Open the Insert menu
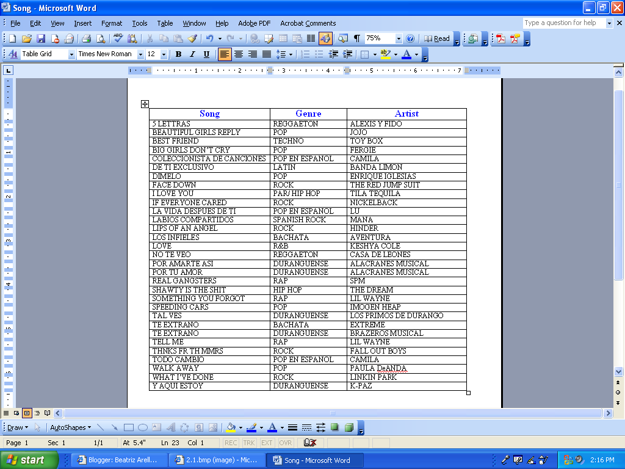The width and height of the screenshot is (625, 469). coord(82,23)
